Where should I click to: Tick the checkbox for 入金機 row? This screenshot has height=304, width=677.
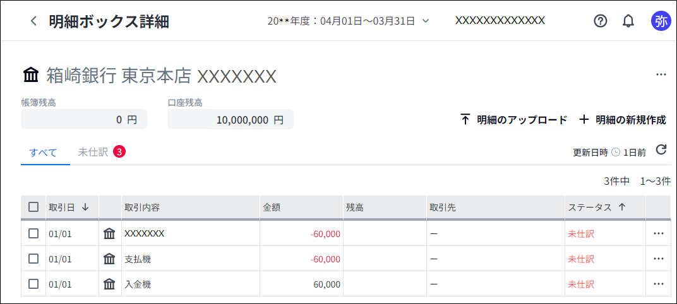(x=33, y=284)
